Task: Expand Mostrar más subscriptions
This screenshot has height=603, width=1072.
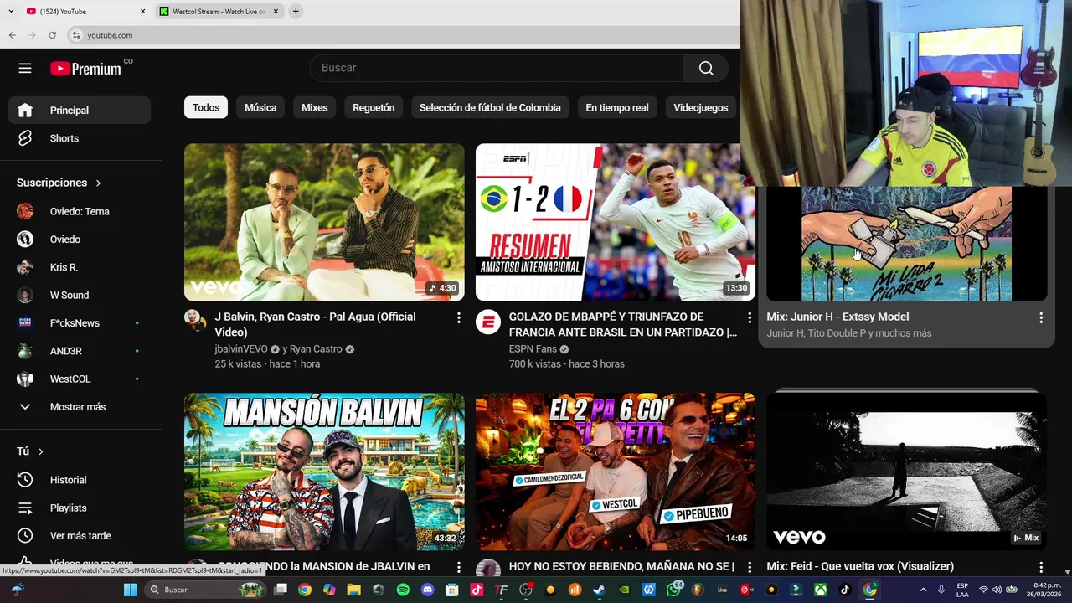Action: click(80, 406)
